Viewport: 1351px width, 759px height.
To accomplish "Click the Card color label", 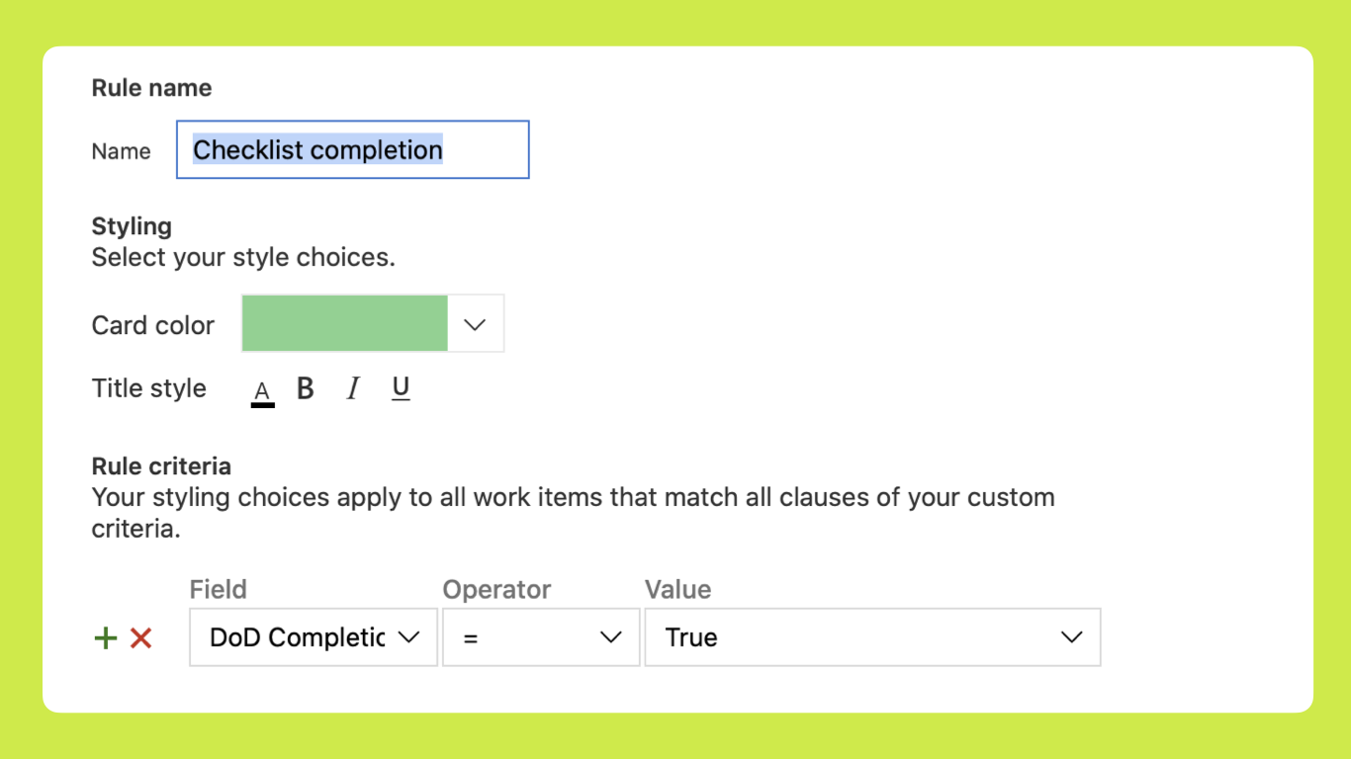I will pyautogui.click(x=153, y=325).
